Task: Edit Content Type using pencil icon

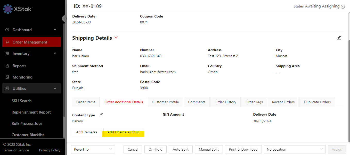Action: (x=101, y=115)
